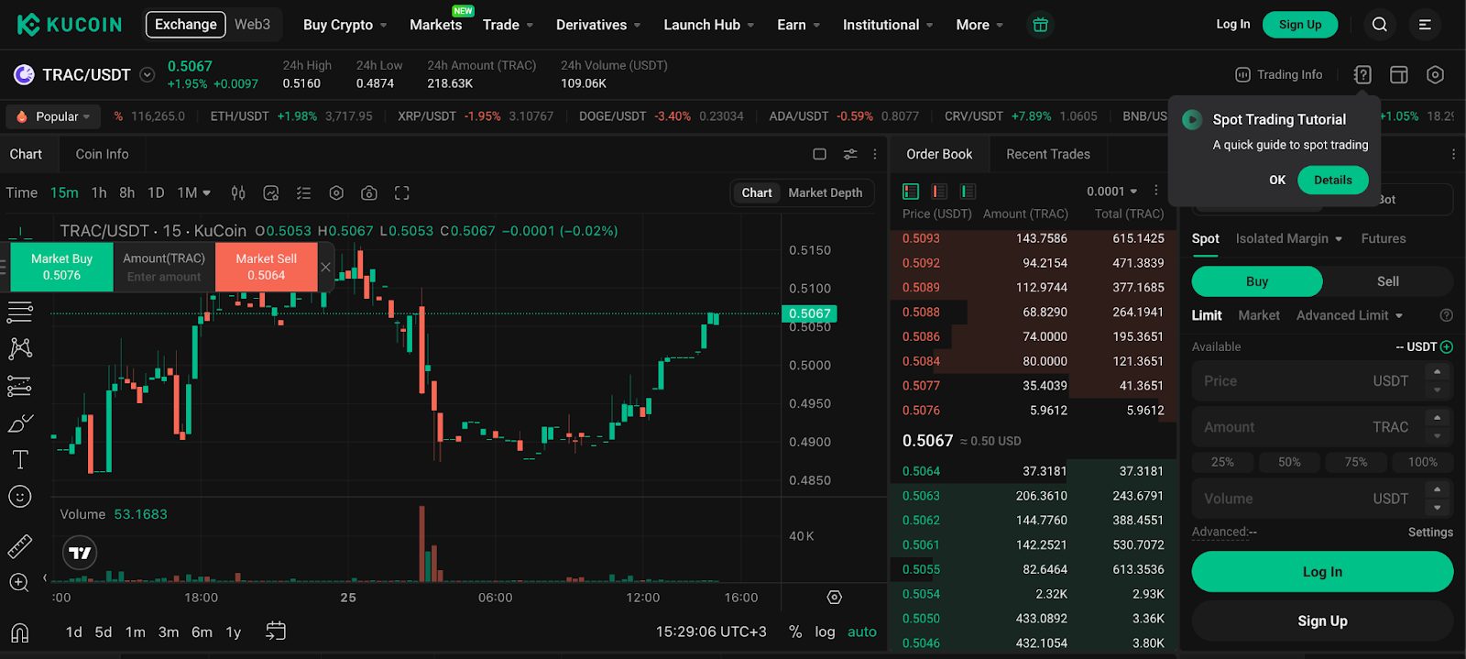Click the Market Buy 0.5076 button
The image size is (1466, 659).
[x=61, y=267]
